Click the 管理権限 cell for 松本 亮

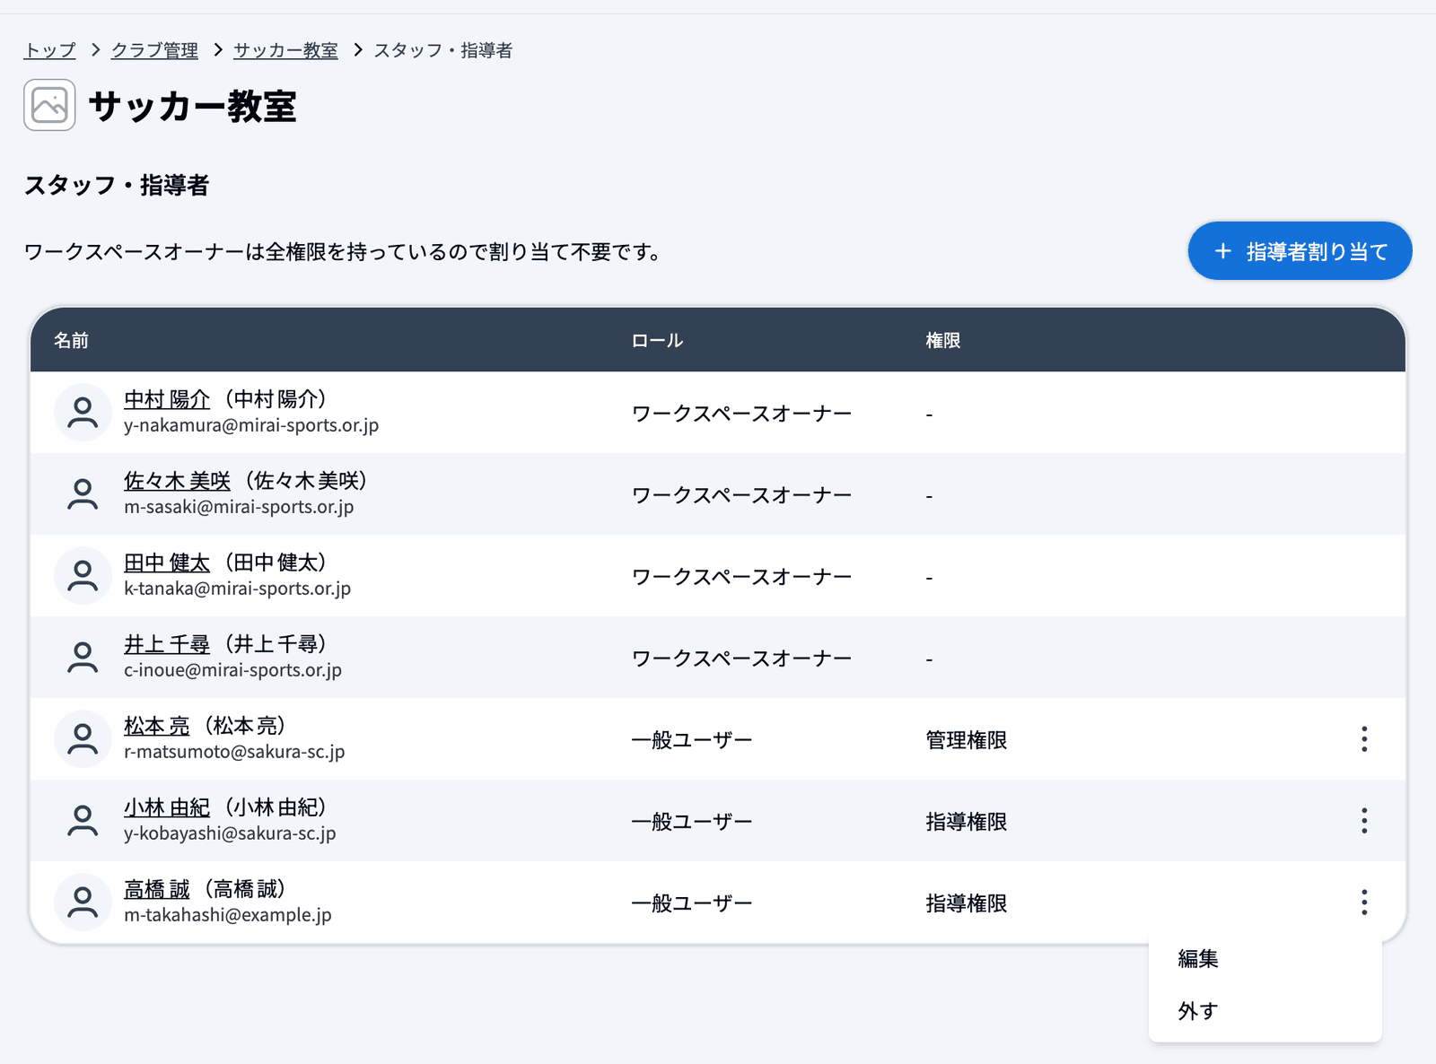click(x=967, y=740)
